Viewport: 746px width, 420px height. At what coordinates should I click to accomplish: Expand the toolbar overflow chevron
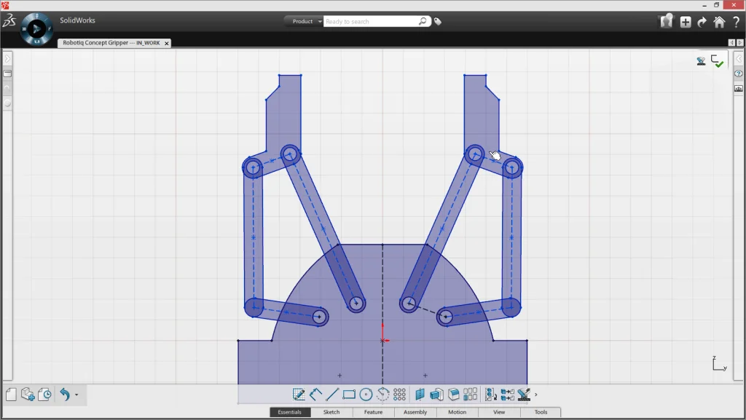(x=534, y=394)
